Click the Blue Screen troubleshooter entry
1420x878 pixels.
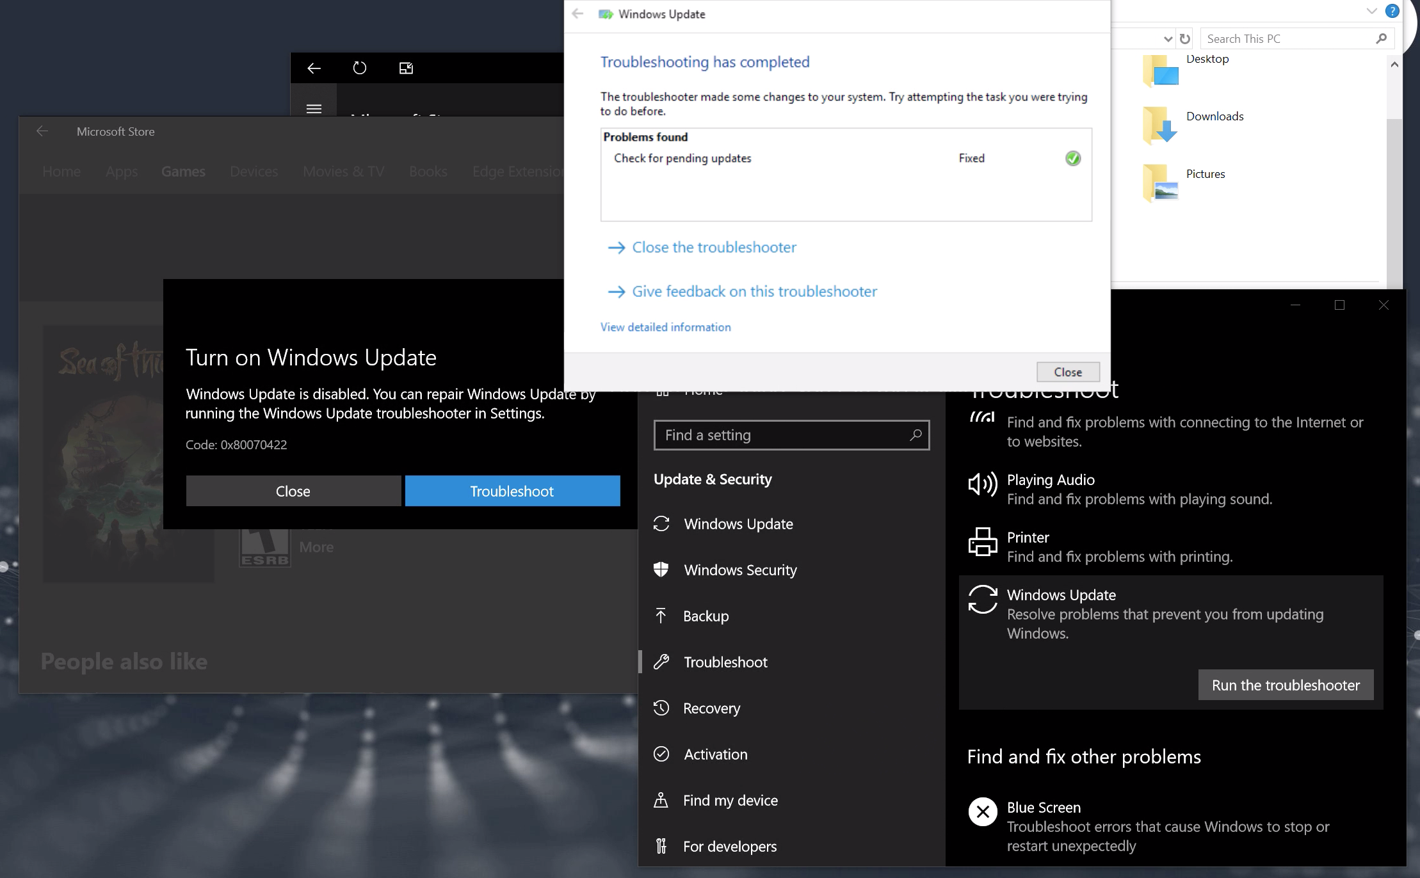coord(1171,826)
